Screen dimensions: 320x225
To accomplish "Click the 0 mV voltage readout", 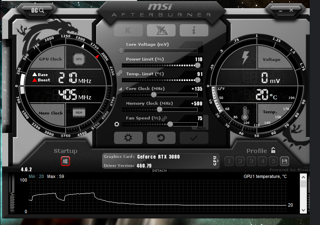I will tap(271, 78).
